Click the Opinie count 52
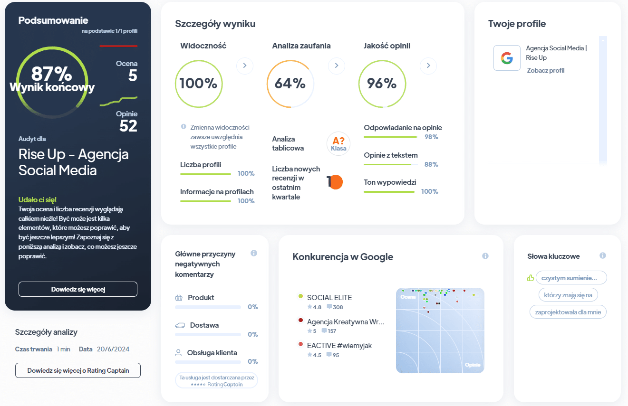628x406 pixels. (128, 126)
